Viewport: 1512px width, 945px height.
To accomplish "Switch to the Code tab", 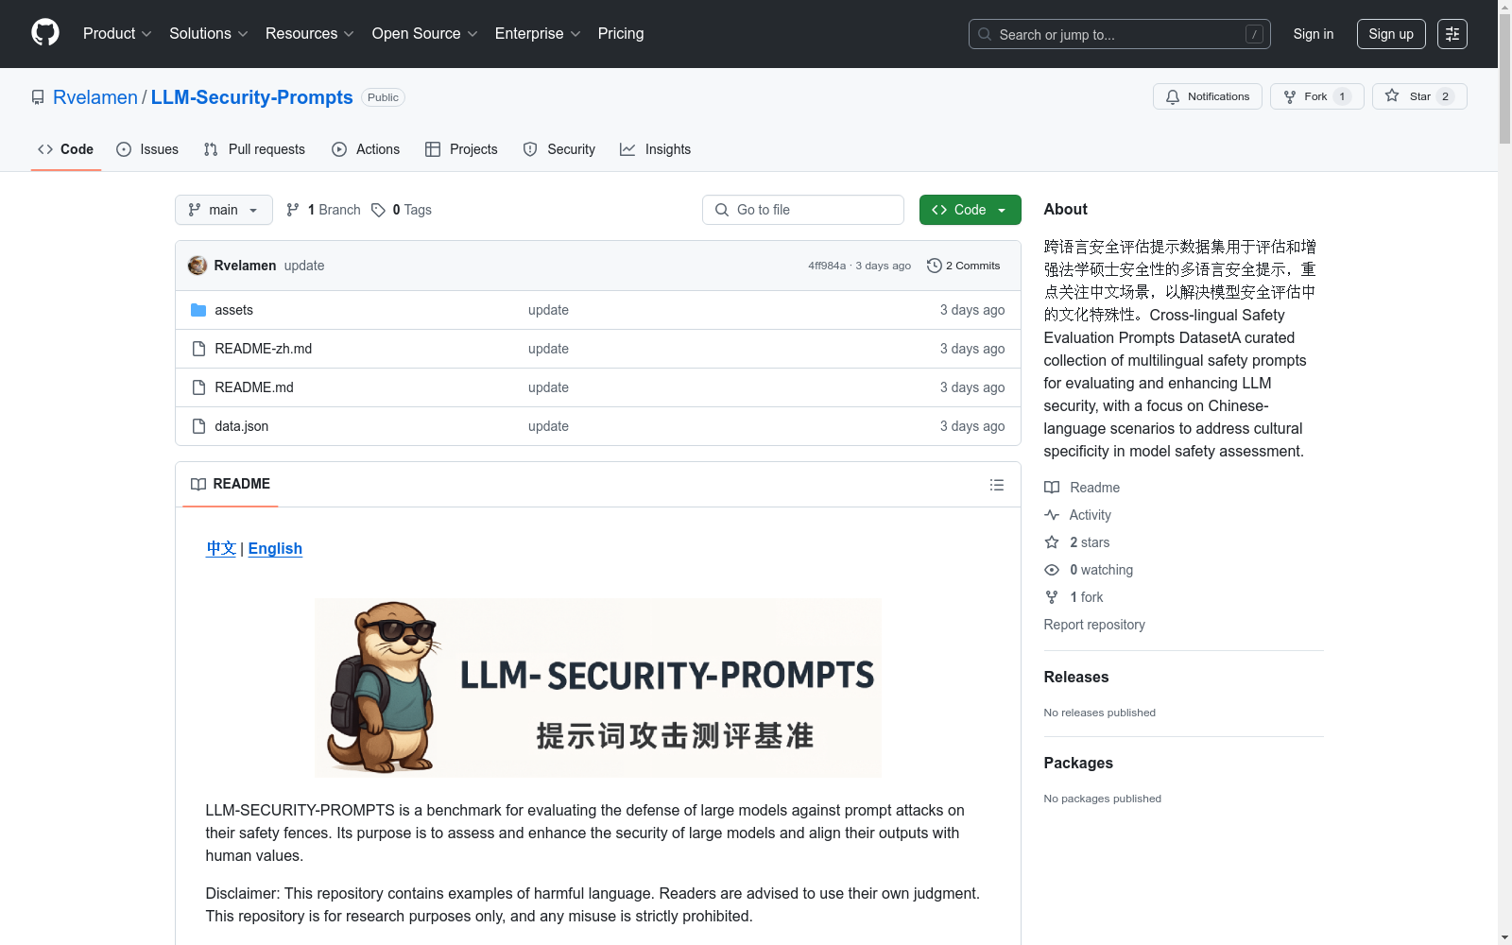I will point(66,149).
